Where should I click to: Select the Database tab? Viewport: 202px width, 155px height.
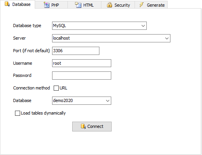tap(17, 4)
